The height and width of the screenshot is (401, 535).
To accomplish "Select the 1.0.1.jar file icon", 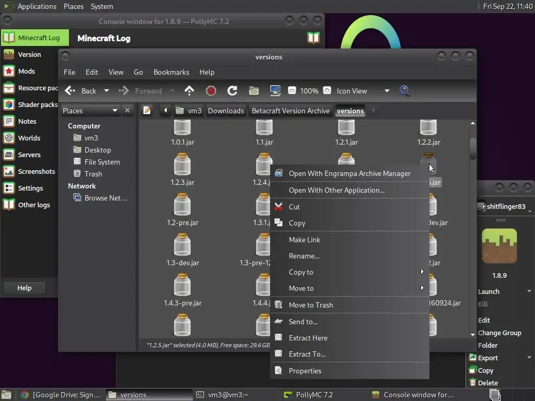I will pyautogui.click(x=182, y=127).
